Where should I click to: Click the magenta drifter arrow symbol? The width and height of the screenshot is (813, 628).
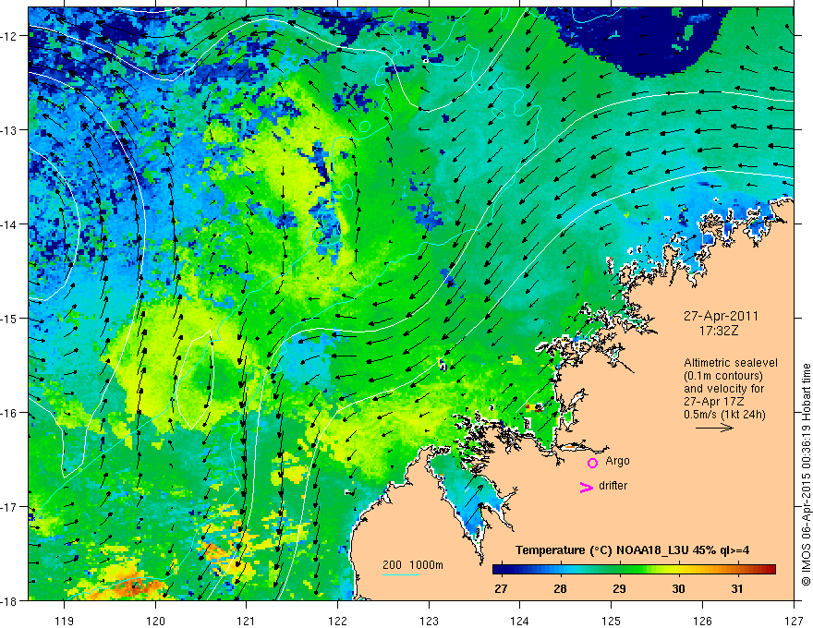587,488
